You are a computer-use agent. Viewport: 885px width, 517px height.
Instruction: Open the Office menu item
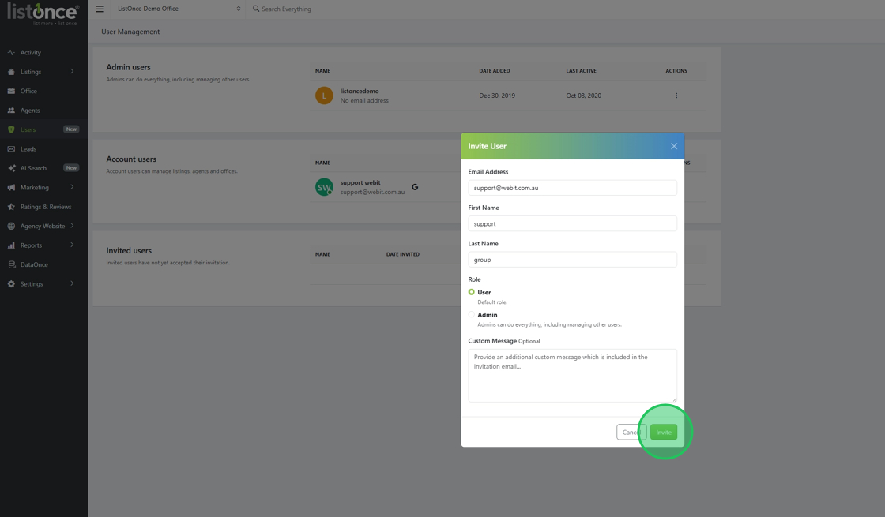pyautogui.click(x=28, y=91)
